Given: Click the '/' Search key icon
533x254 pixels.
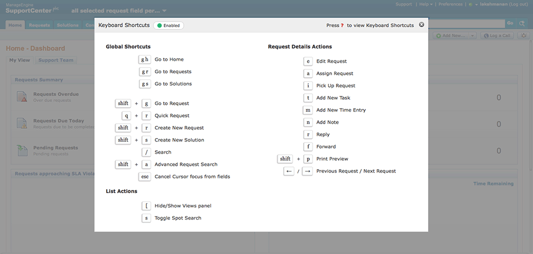Looking at the screenshot, I should tap(146, 152).
